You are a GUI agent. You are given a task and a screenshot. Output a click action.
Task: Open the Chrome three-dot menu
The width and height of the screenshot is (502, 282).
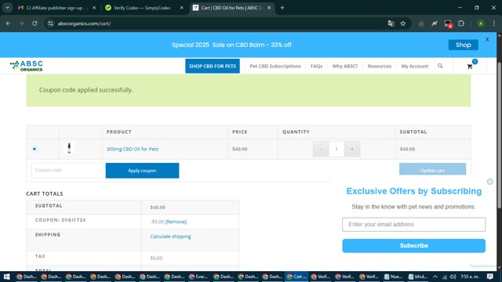[x=494, y=23]
